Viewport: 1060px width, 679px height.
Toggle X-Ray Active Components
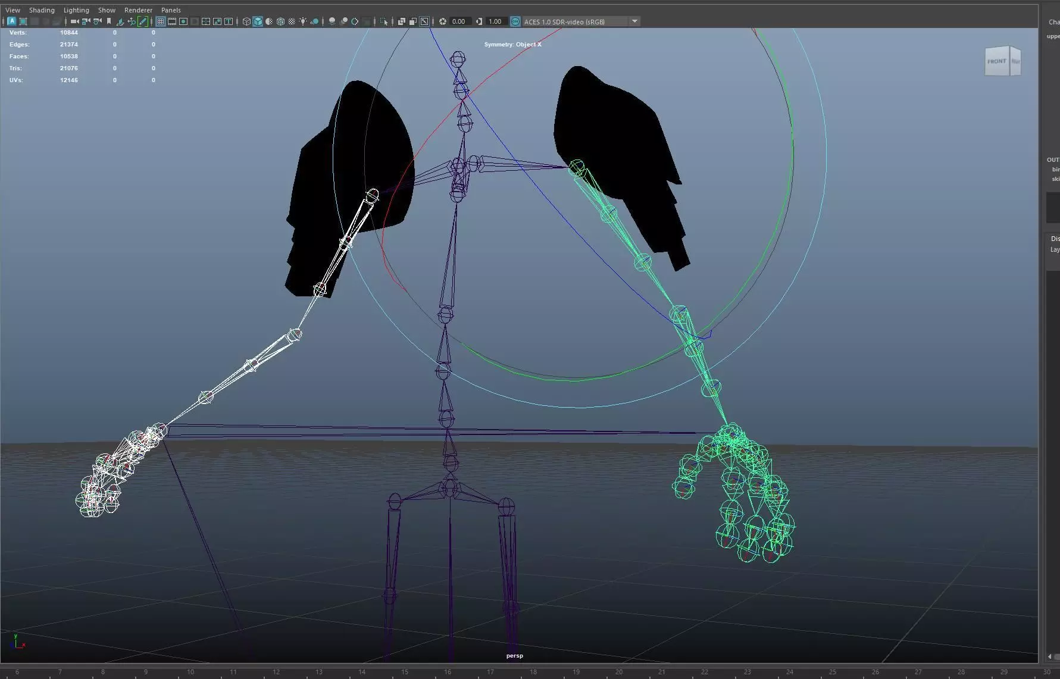point(413,21)
